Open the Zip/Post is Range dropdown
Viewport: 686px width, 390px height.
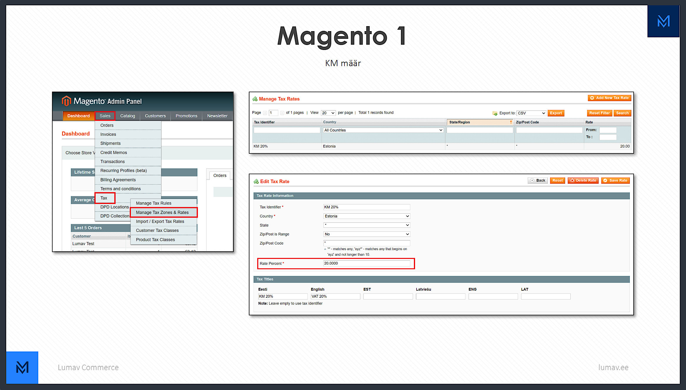click(367, 234)
